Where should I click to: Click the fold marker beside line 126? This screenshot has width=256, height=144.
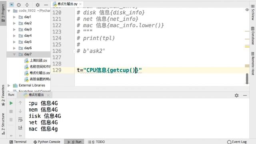pyautogui.click(x=74, y=51)
